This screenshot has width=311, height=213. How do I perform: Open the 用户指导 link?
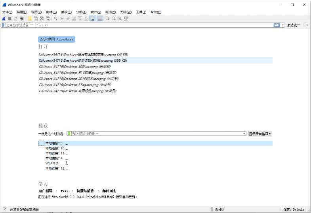click(46, 191)
